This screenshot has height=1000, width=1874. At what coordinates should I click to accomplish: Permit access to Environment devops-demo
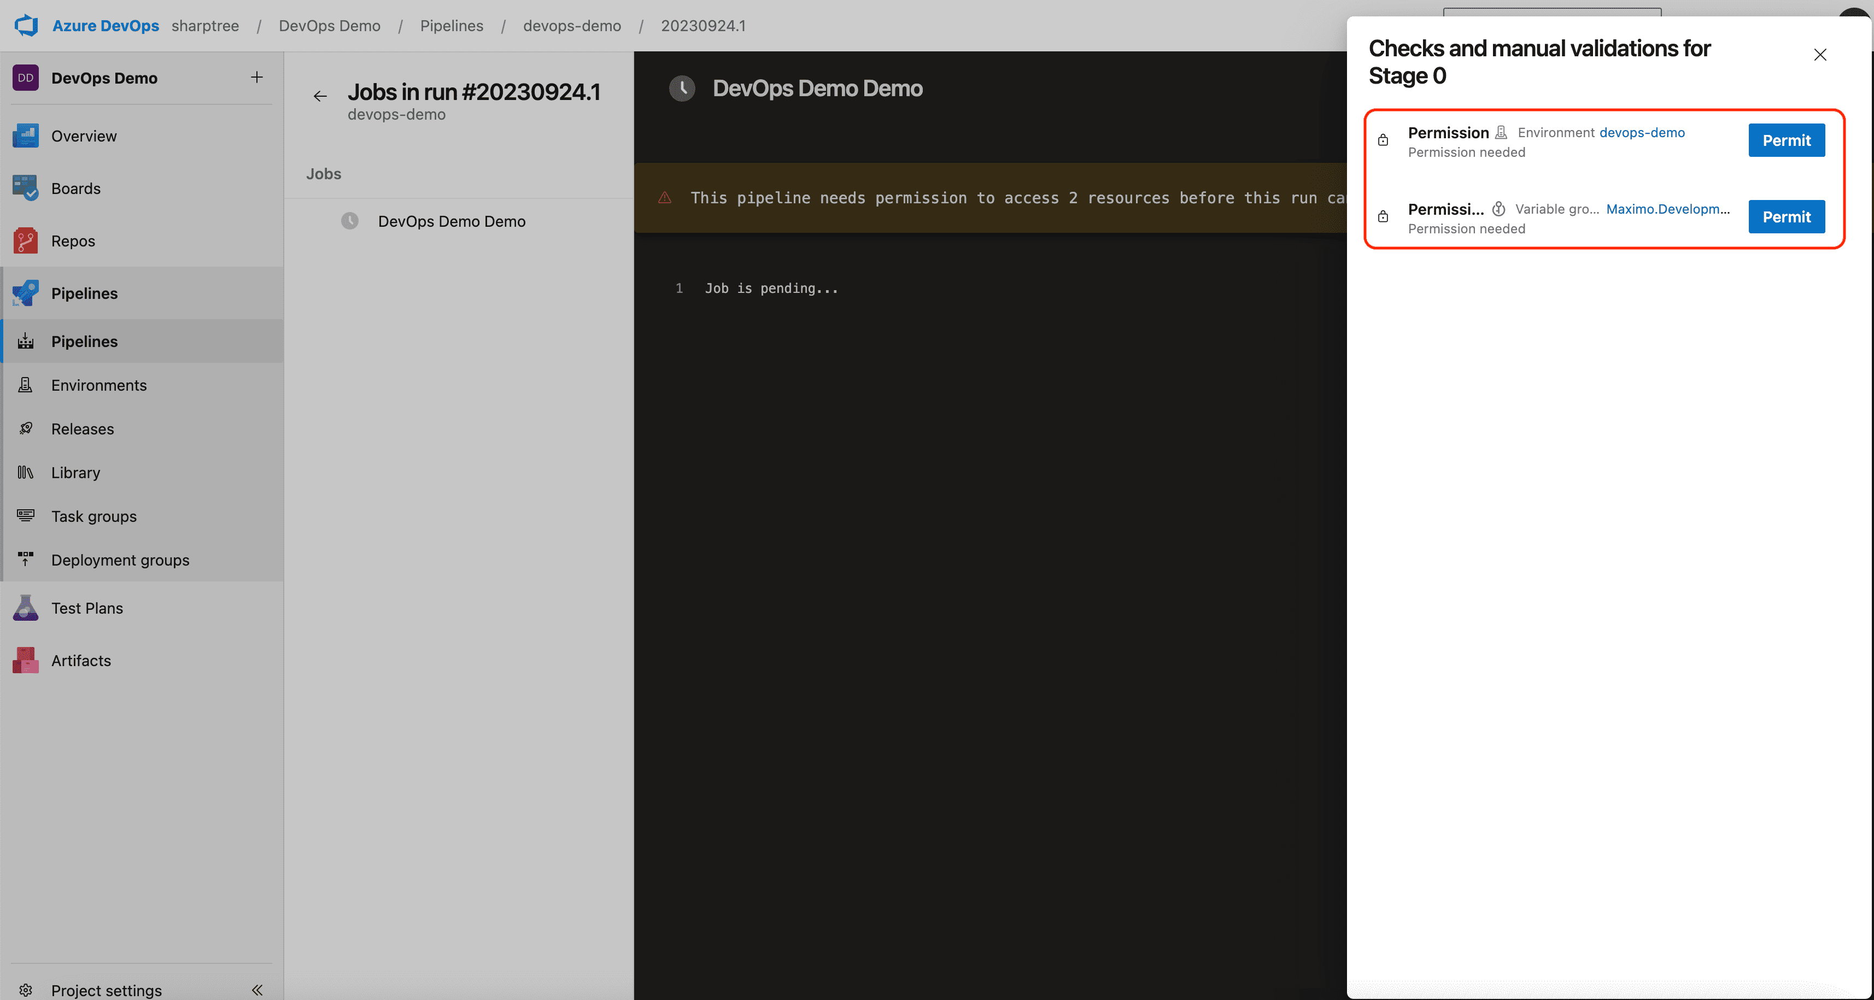(1787, 140)
